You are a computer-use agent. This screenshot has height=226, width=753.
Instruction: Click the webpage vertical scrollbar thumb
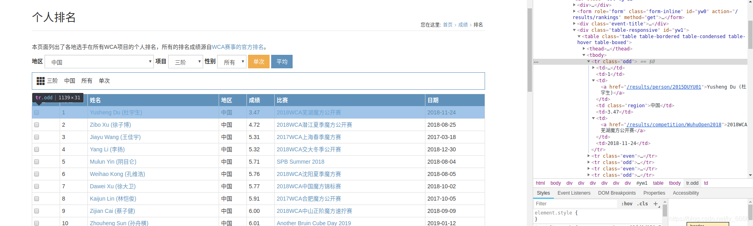tap(530, 50)
